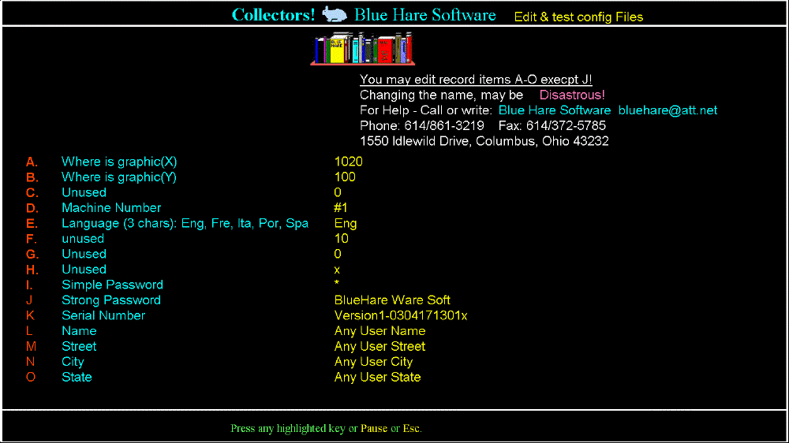The width and height of the screenshot is (789, 443).
Task: Click the 1550 Idlewild Drive address line
Action: (x=484, y=141)
